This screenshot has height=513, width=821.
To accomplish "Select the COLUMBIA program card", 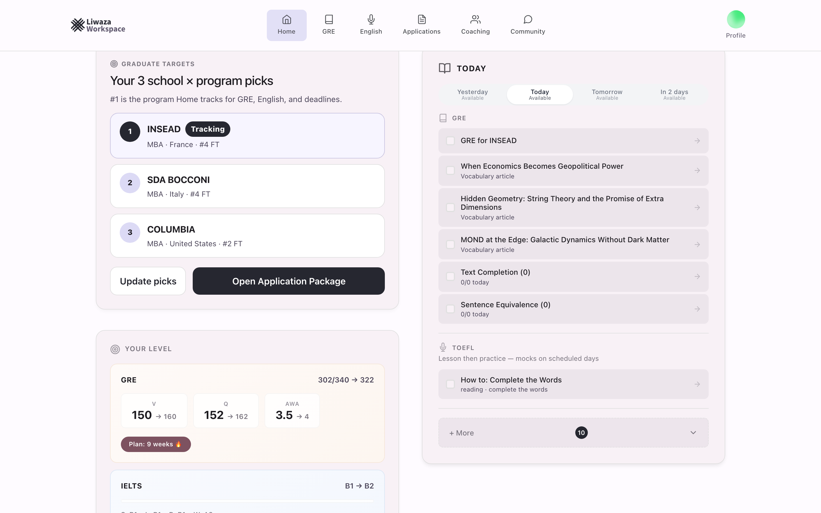I will pyautogui.click(x=247, y=236).
